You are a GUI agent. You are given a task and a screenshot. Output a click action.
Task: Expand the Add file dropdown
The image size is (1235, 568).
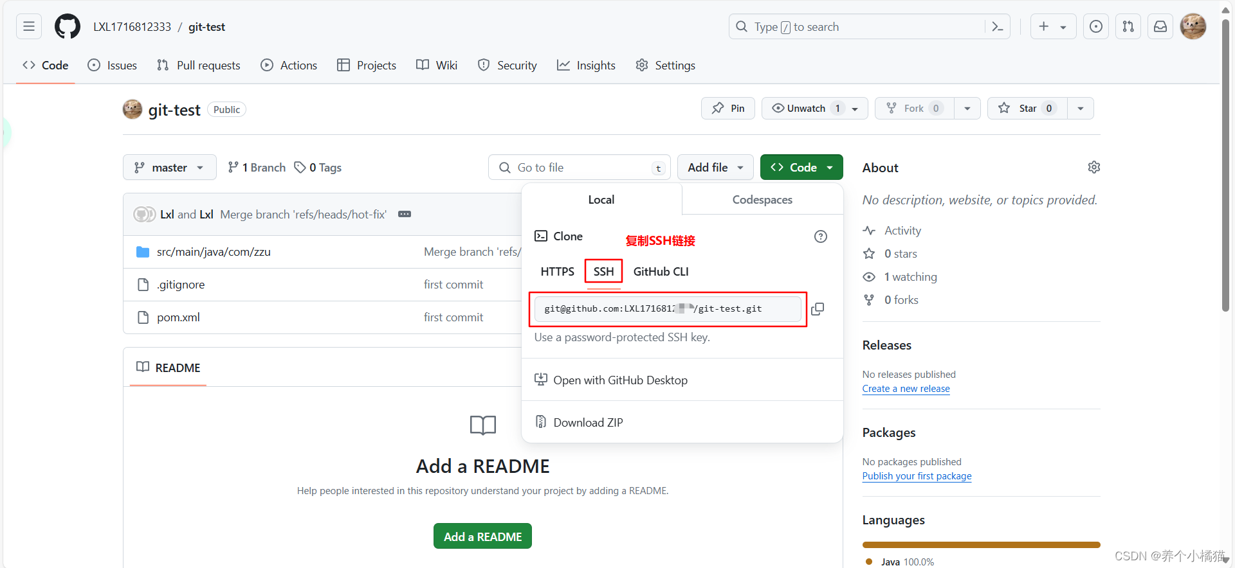[x=715, y=167]
